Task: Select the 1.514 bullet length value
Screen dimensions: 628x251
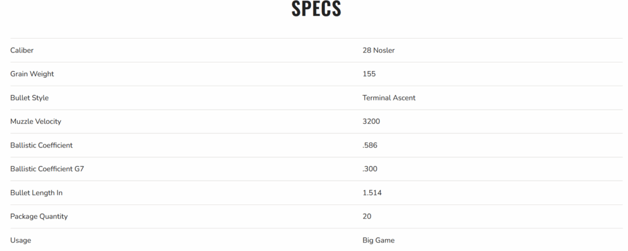Action: (372, 193)
